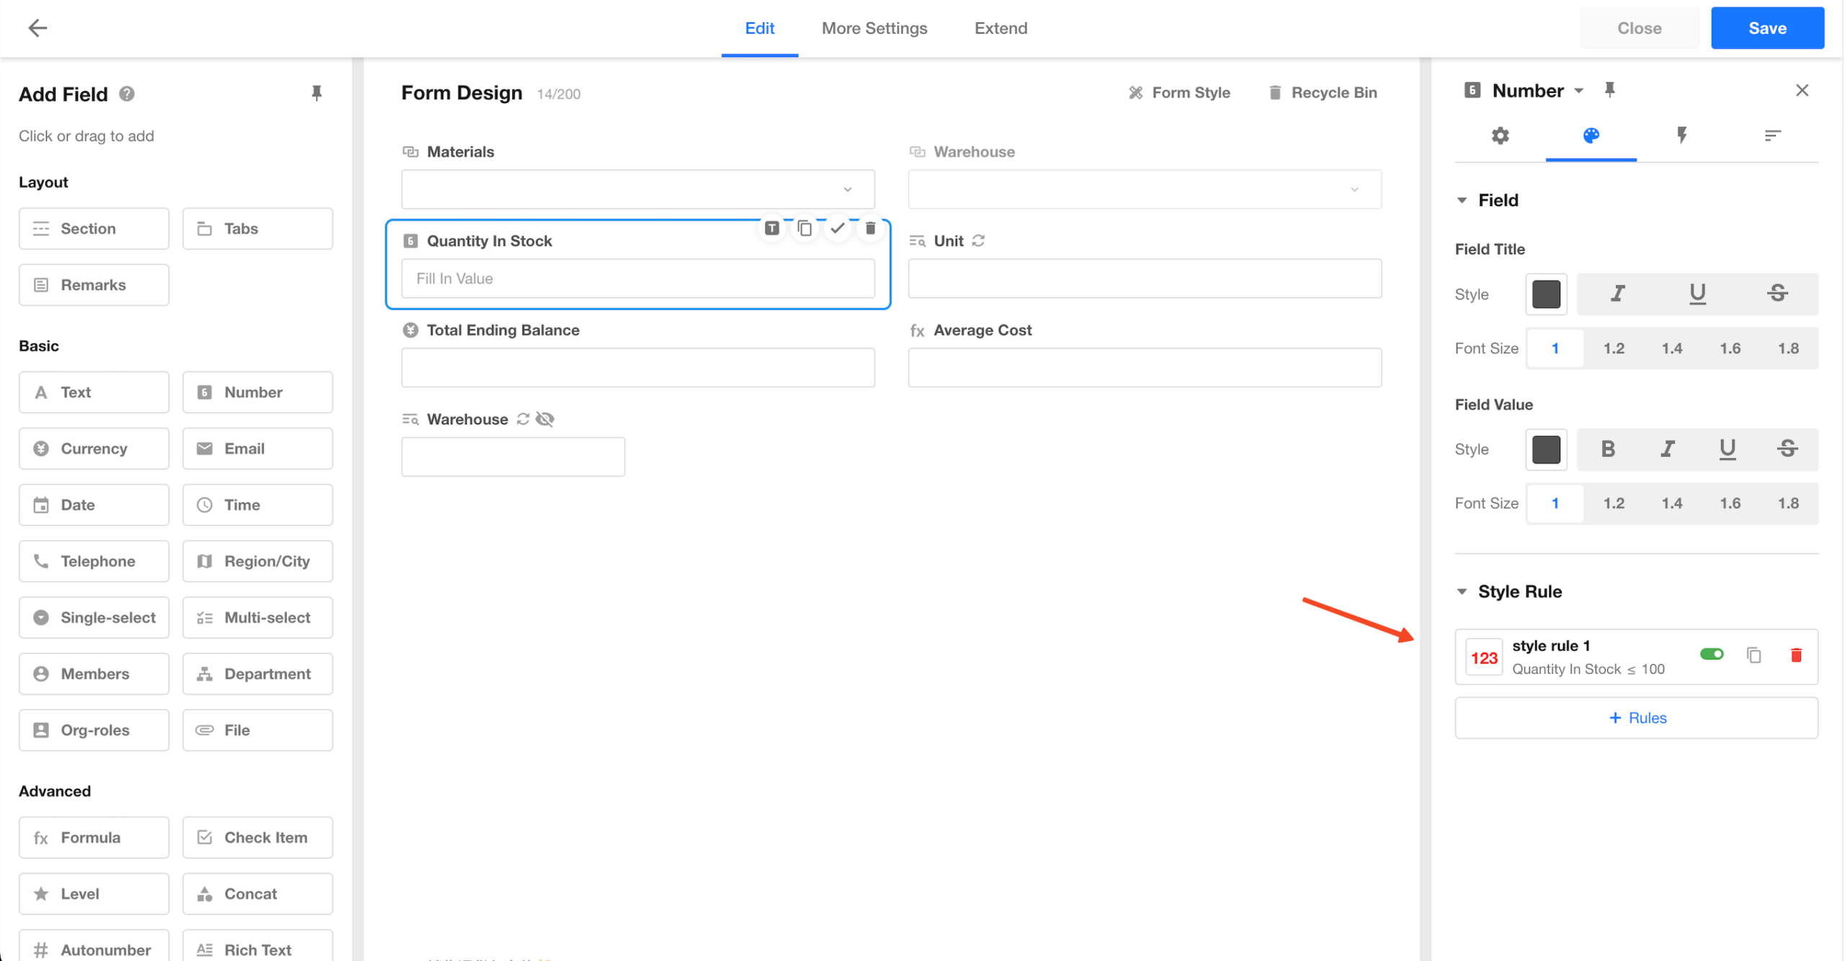The height and width of the screenshot is (961, 1845).
Task: Add a Telephone field
Action: point(94,560)
